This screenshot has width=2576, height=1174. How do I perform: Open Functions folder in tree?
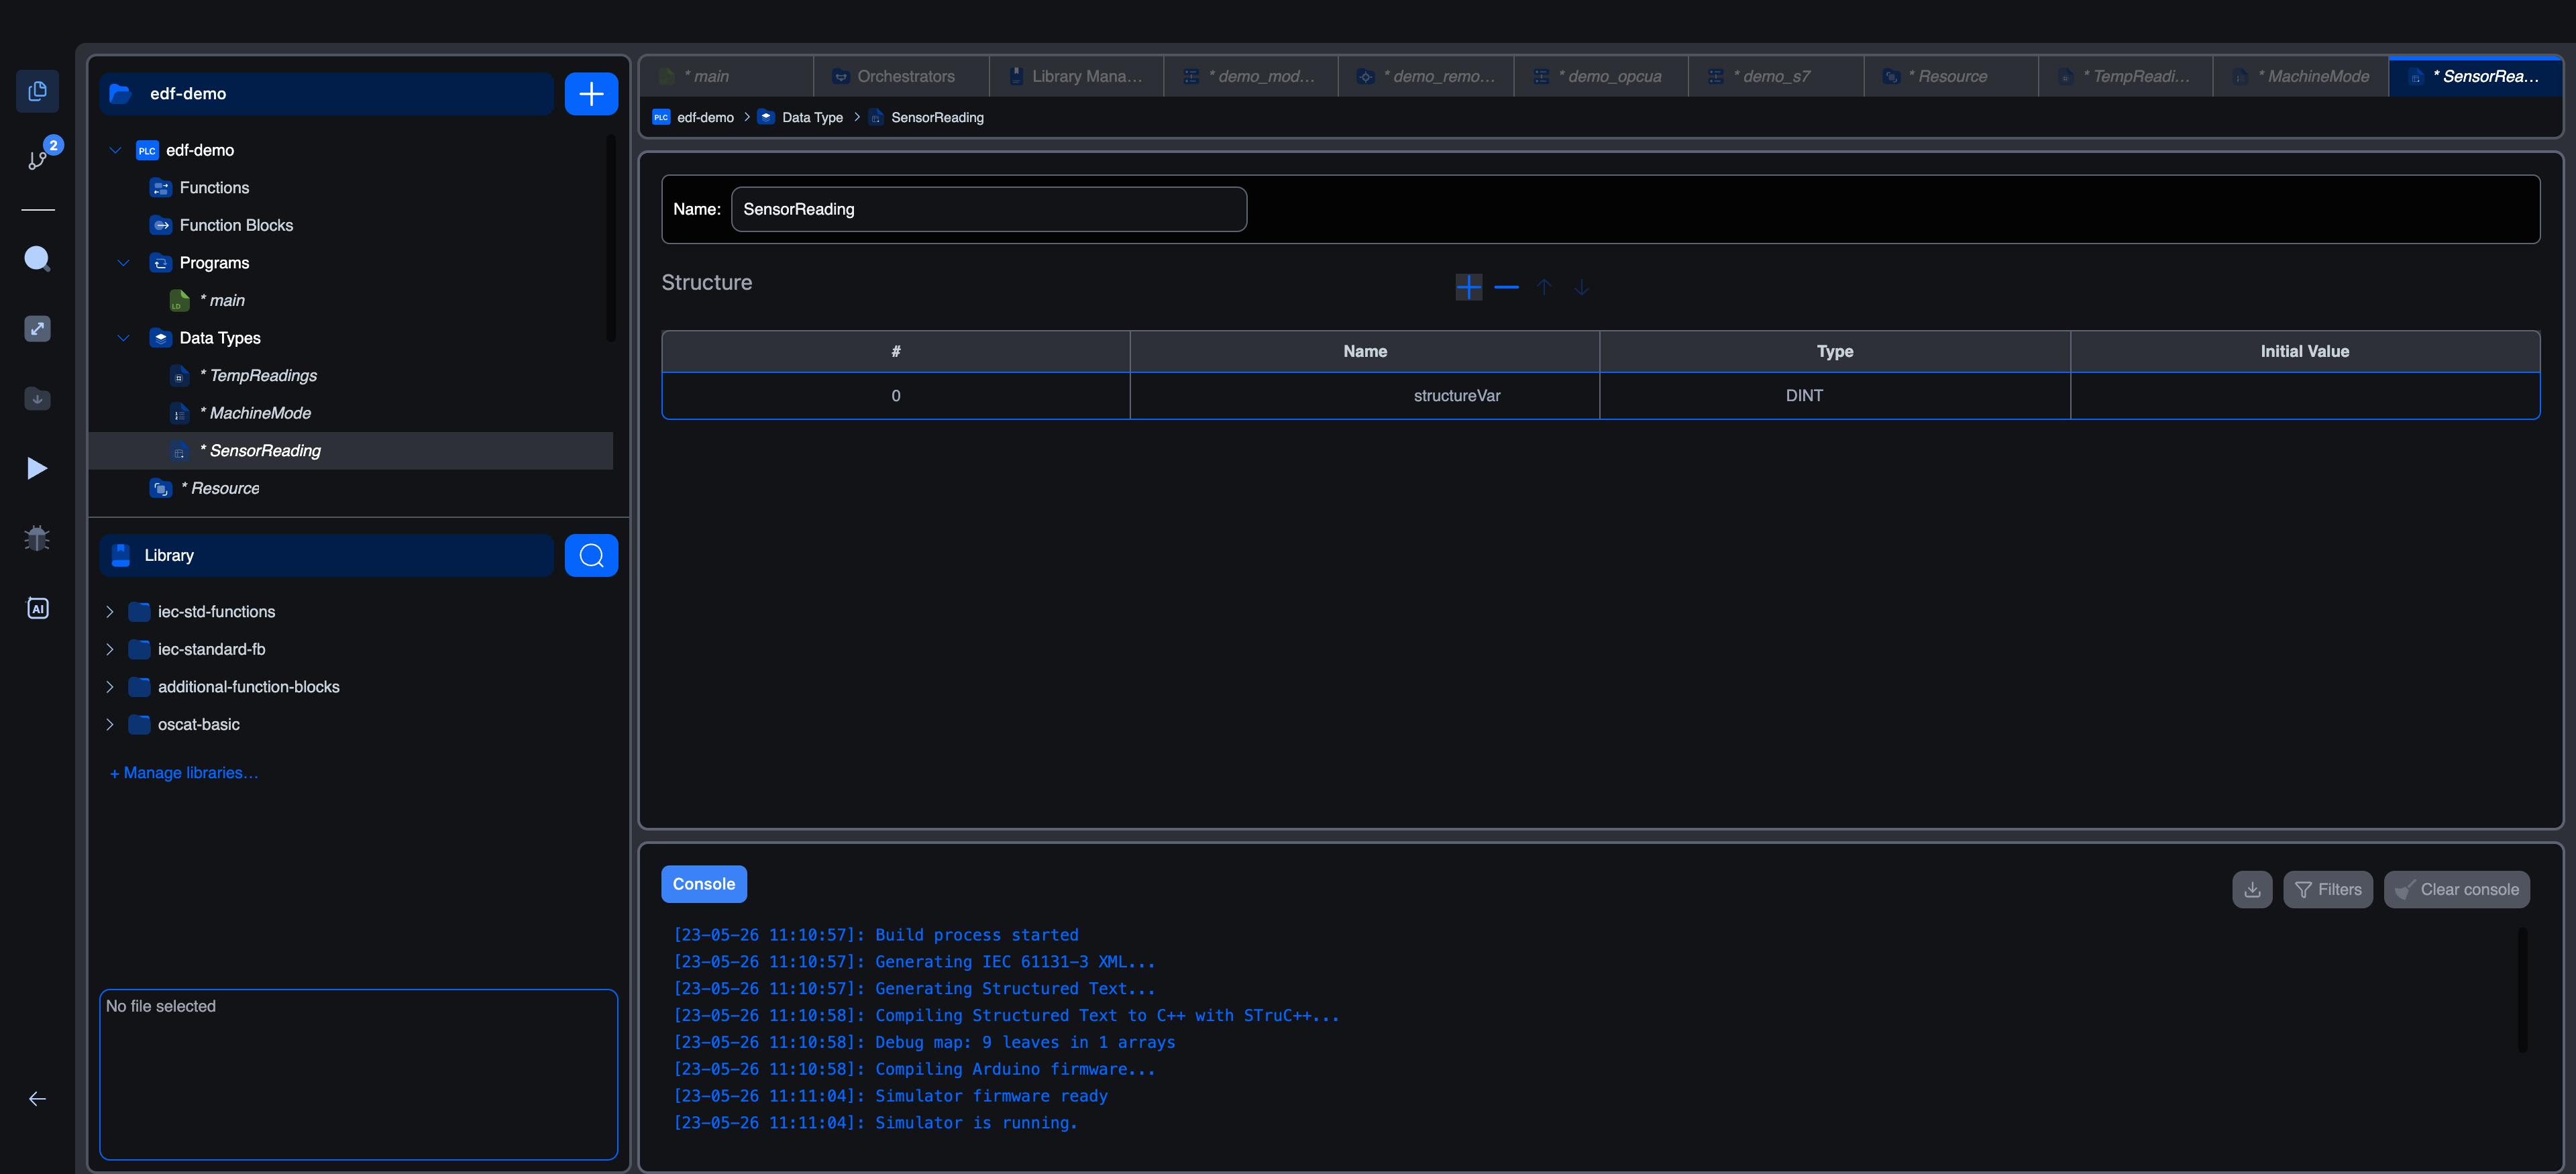214,188
